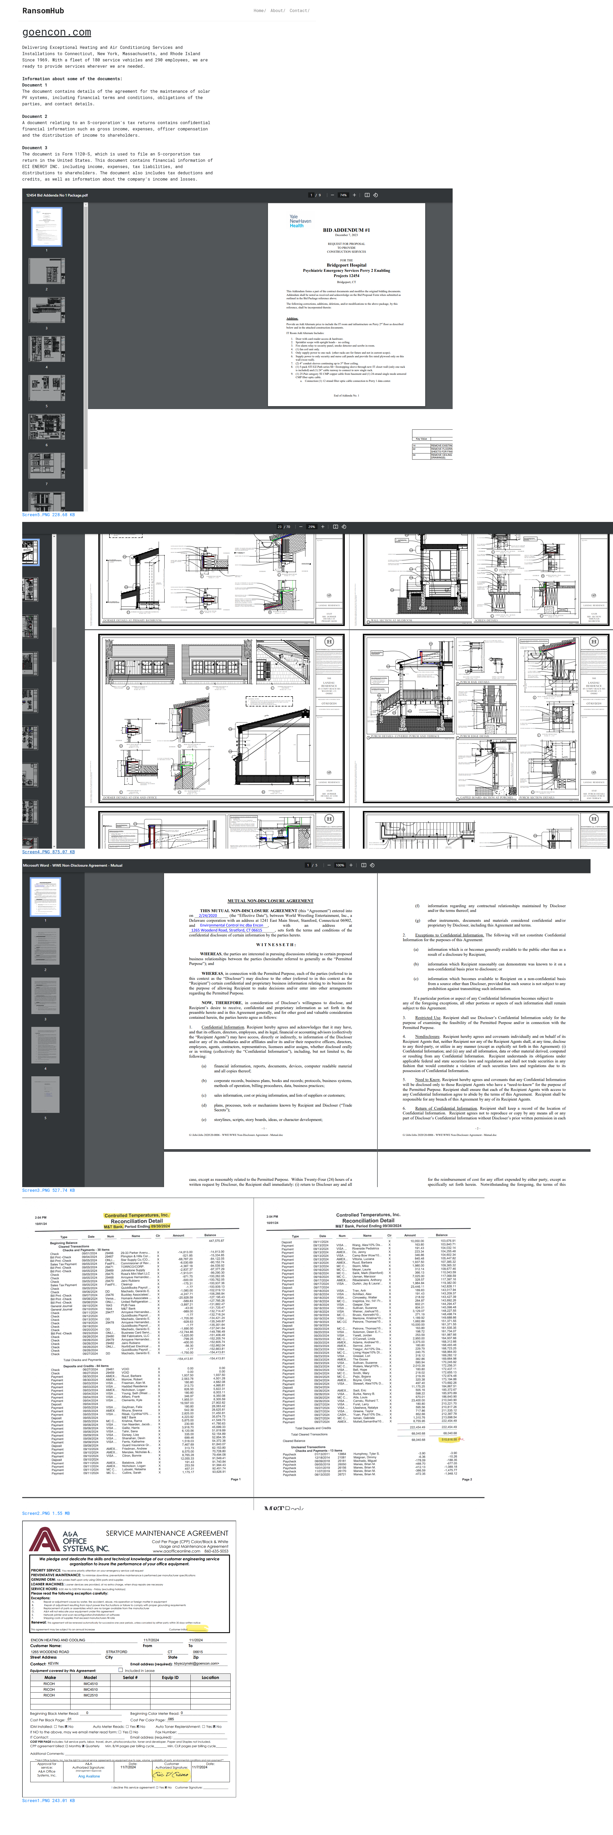Viewport: 613px width, 1835px height.
Task: Click fit-to-page icon in drawings PDF toolbar
Action: [335, 527]
